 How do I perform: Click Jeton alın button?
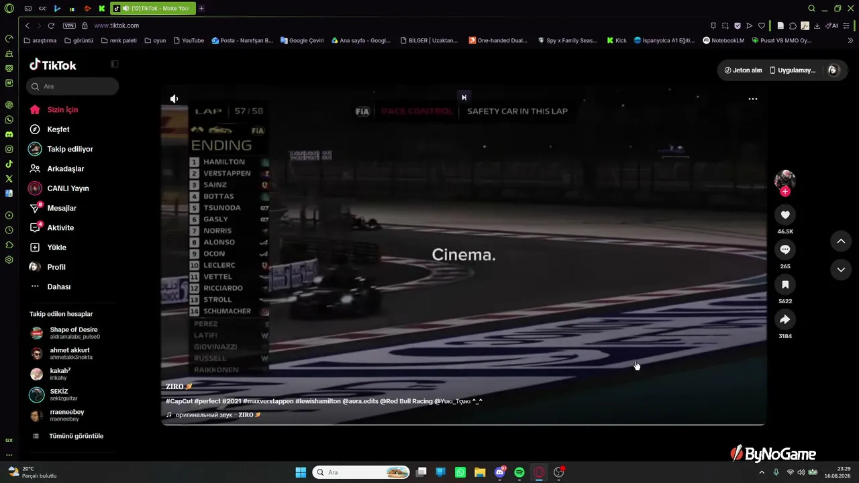point(744,70)
